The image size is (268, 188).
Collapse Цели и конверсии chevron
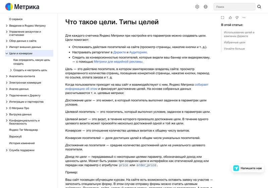7,54
